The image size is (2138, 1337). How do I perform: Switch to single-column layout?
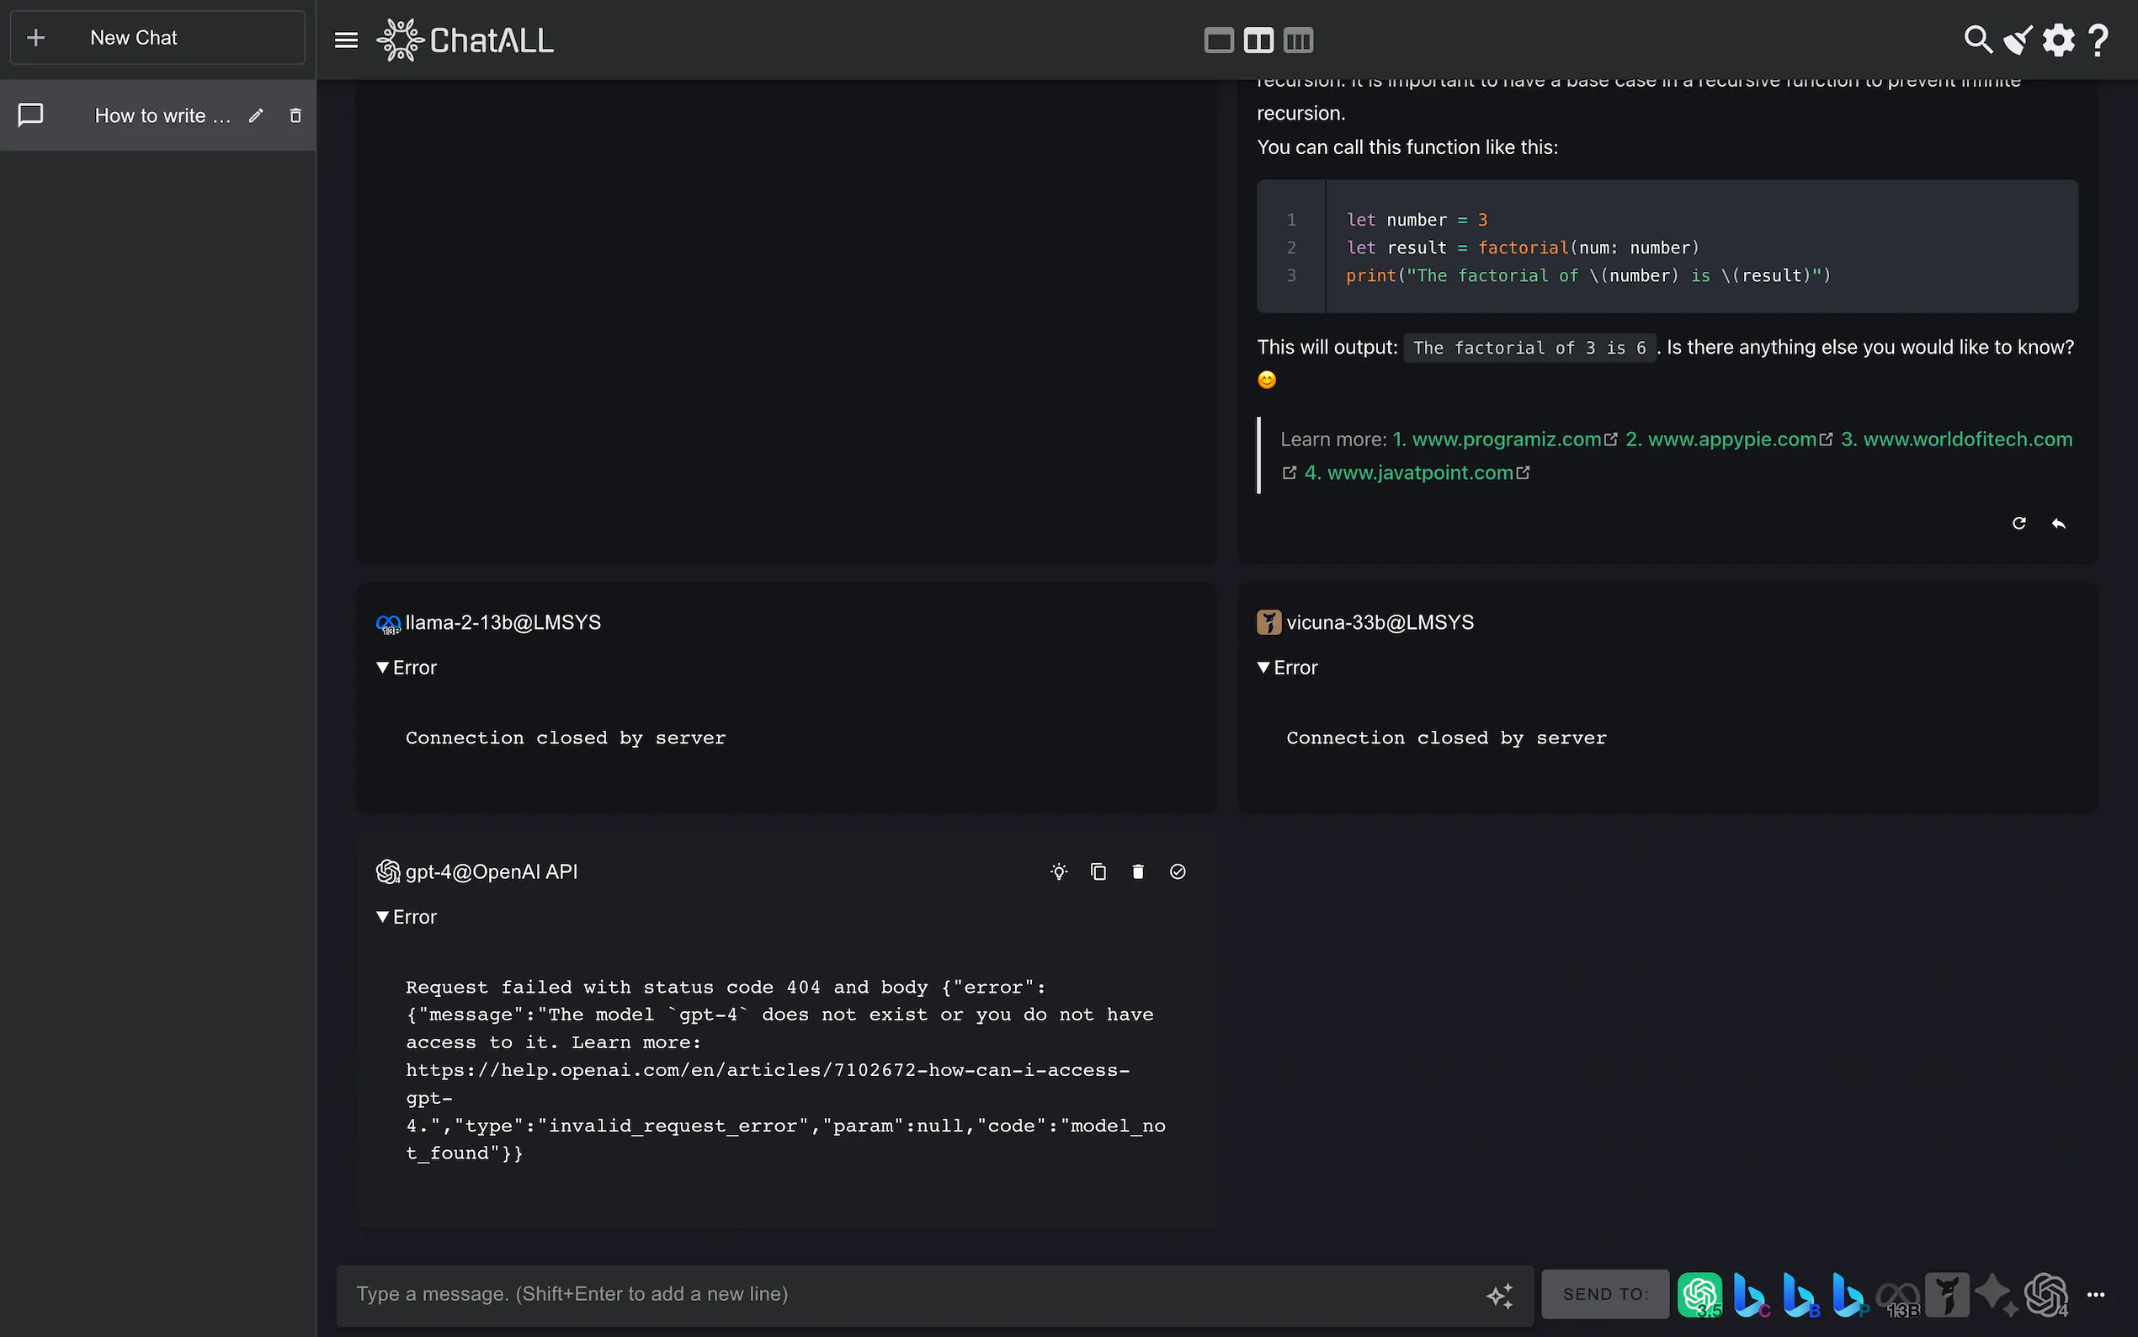coord(1219,40)
